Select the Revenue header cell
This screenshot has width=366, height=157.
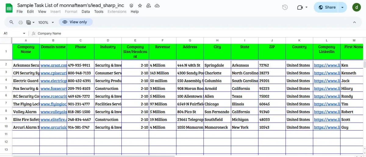click(x=163, y=52)
